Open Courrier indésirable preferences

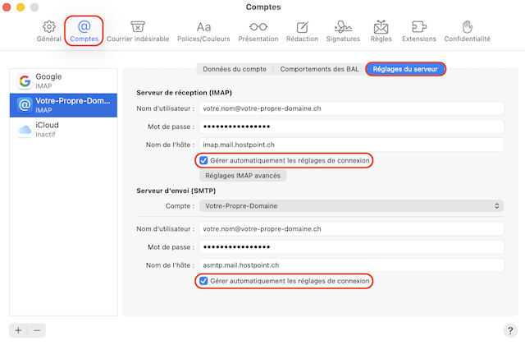tap(138, 31)
